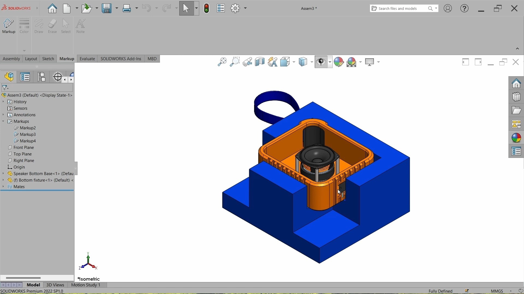This screenshot has width=524, height=294.
Task: Open Appearances ball in task pane
Action: (516, 138)
